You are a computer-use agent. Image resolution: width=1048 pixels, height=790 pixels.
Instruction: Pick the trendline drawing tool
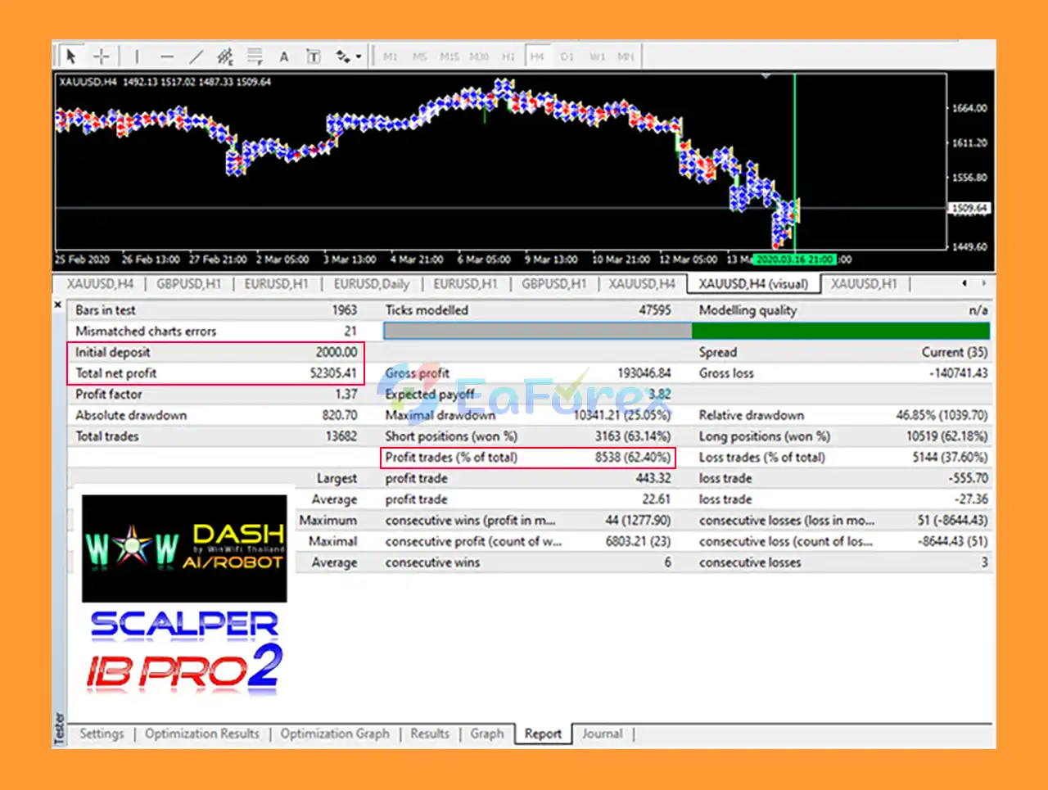click(196, 56)
